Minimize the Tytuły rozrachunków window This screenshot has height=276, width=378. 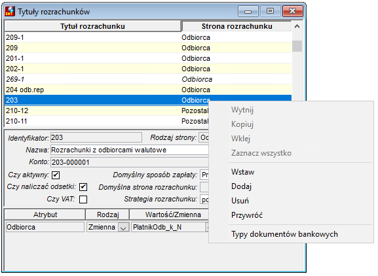(x=248, y=11)
